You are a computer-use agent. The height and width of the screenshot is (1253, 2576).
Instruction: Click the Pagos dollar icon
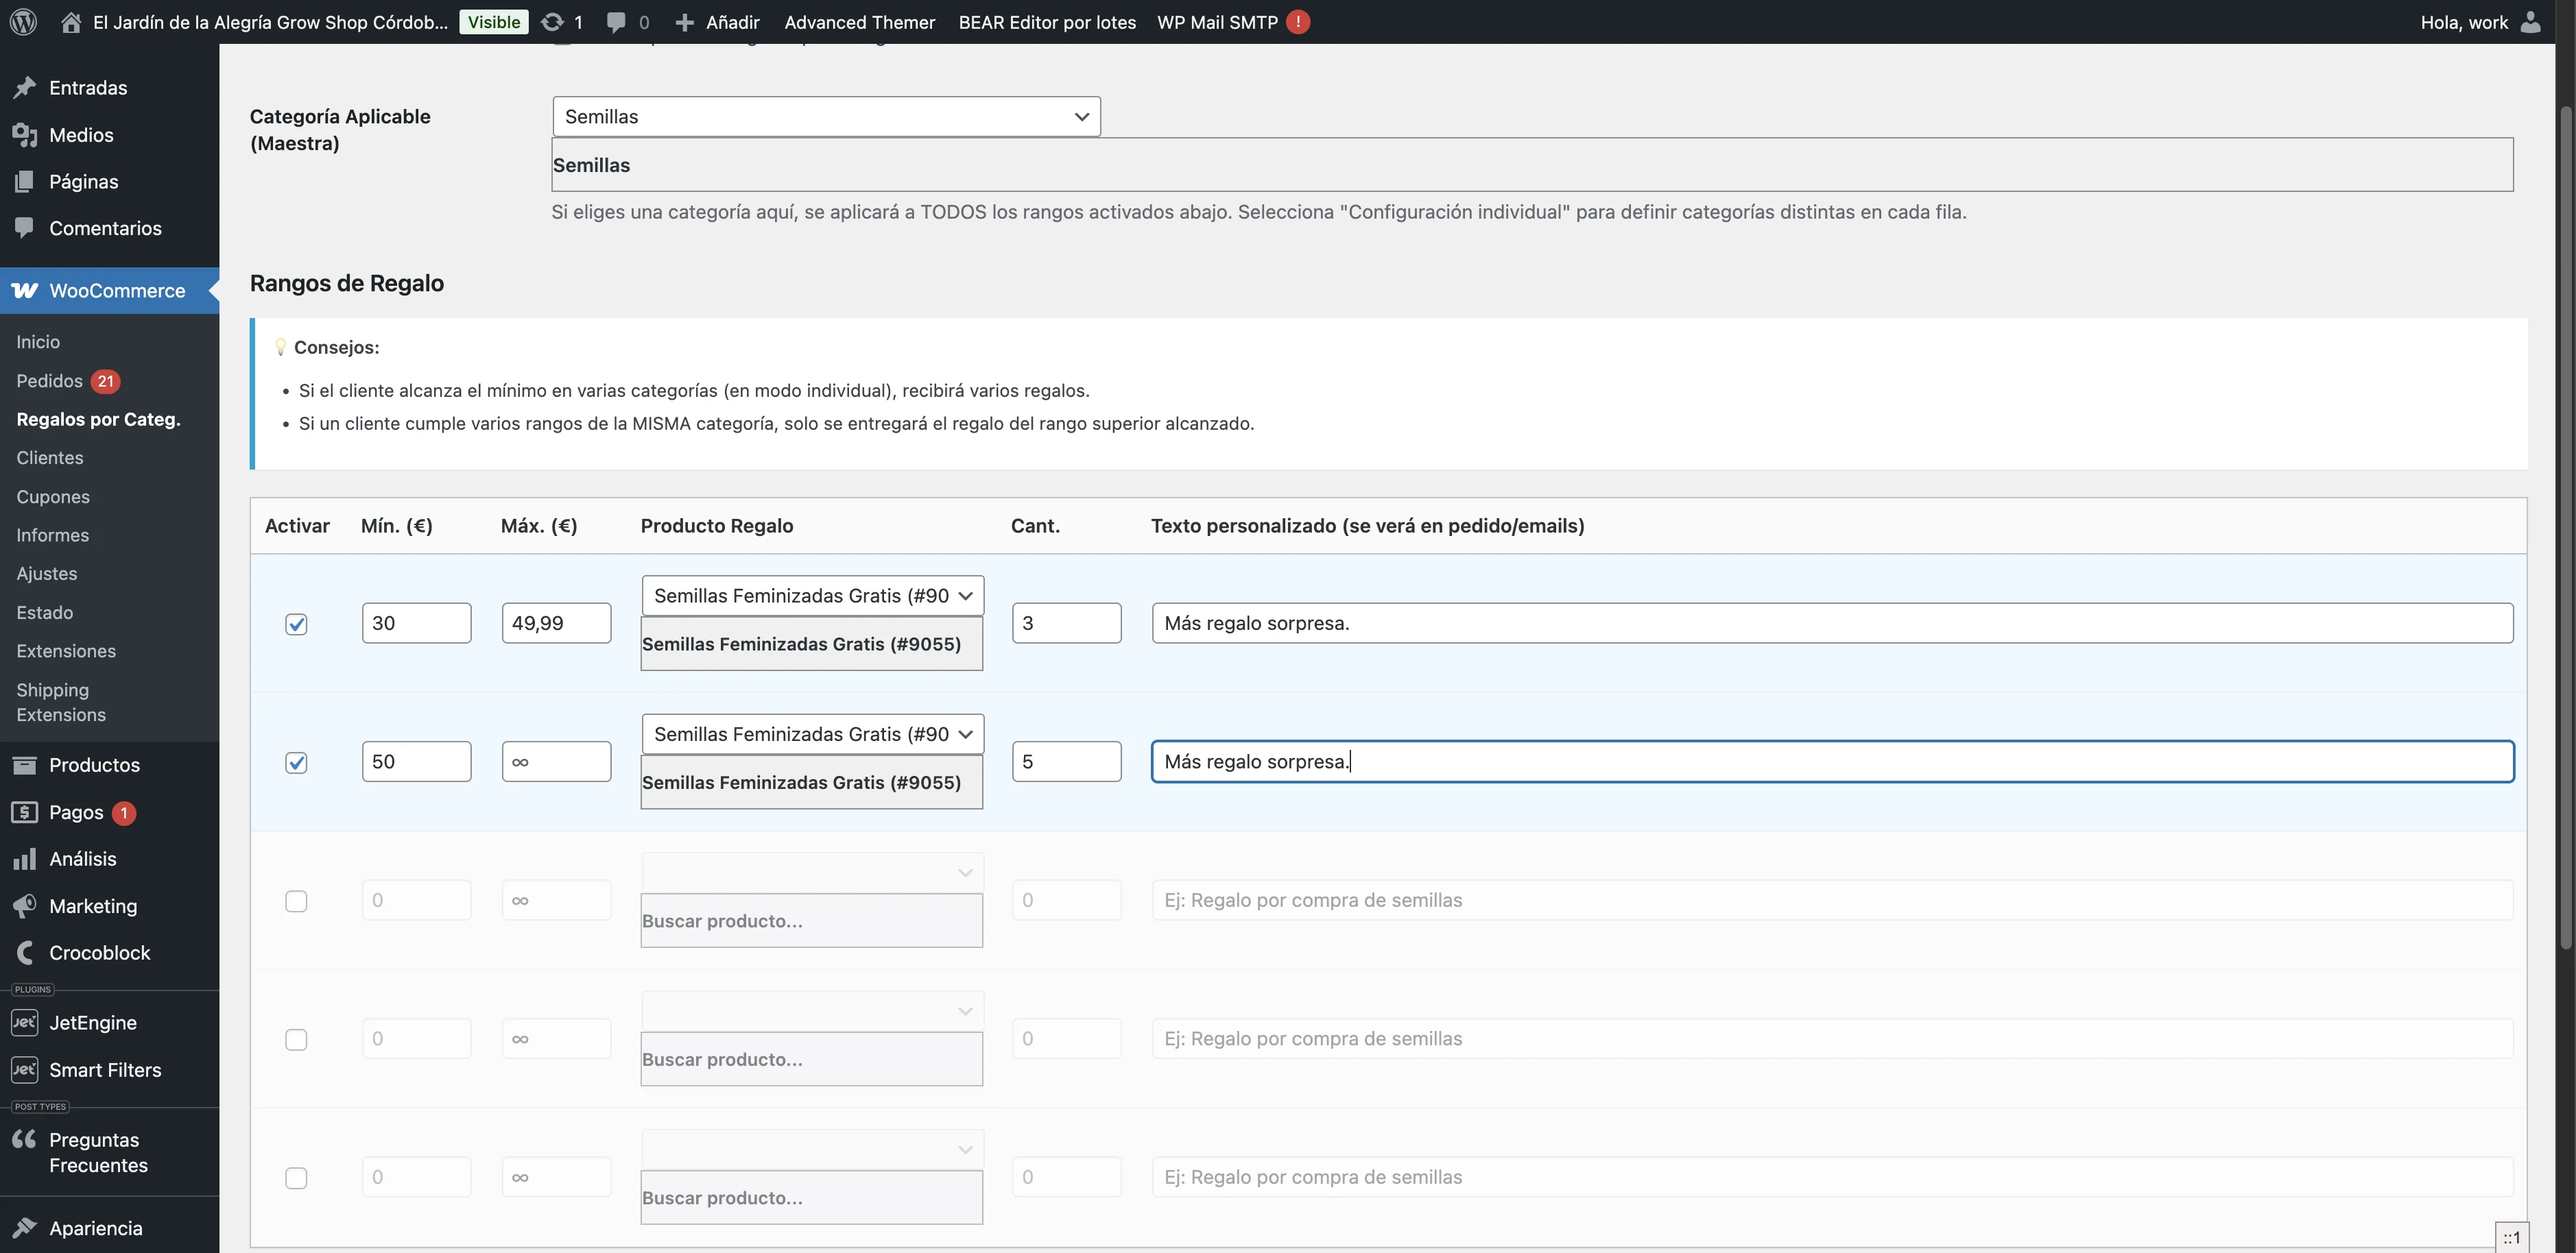coord(25,812)
